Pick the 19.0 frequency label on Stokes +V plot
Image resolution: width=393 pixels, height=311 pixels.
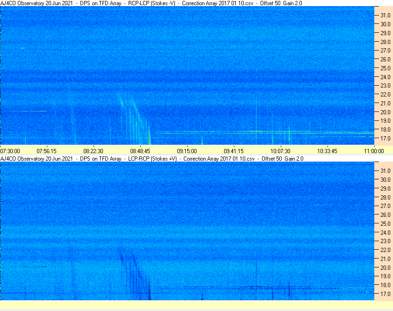pyautogui.click(x=386, y=276)
